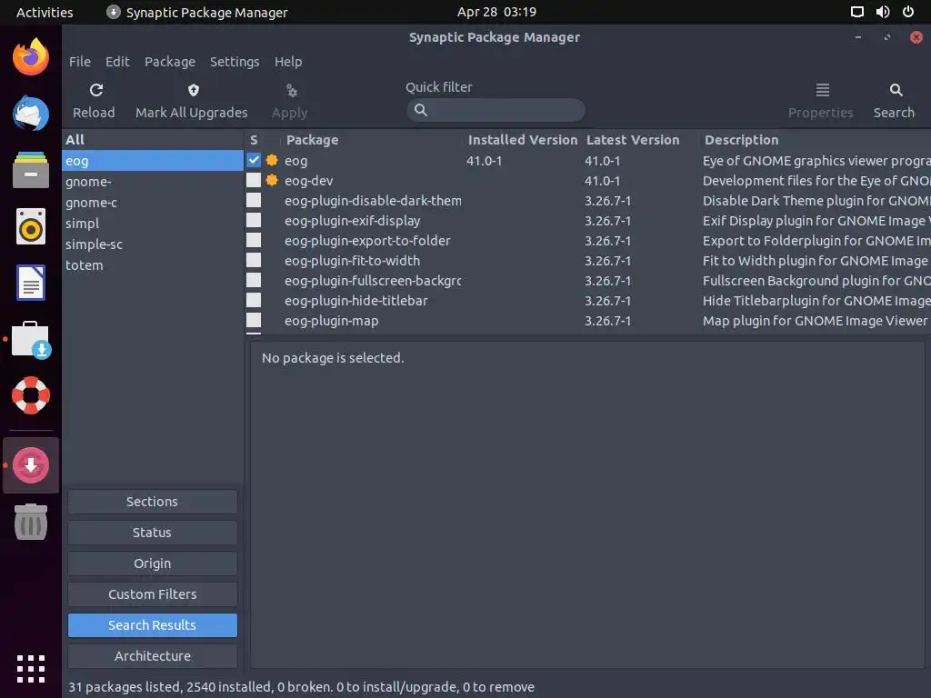Open the Edit menu
This screenshot has height=698, width=931.
117,62
